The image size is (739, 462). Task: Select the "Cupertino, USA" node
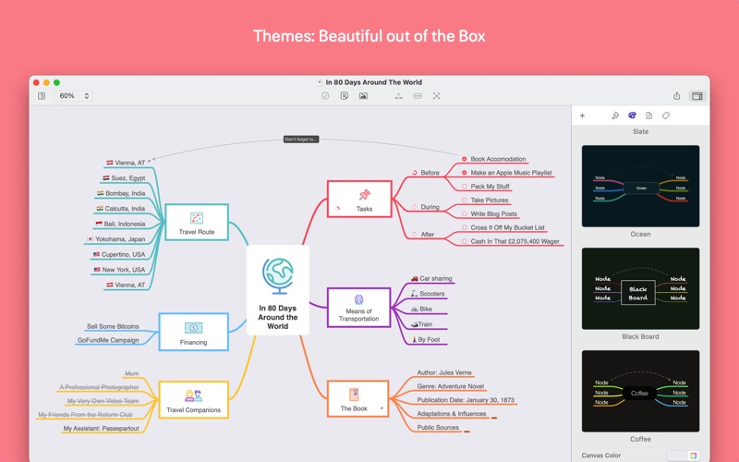pos(119,254)
